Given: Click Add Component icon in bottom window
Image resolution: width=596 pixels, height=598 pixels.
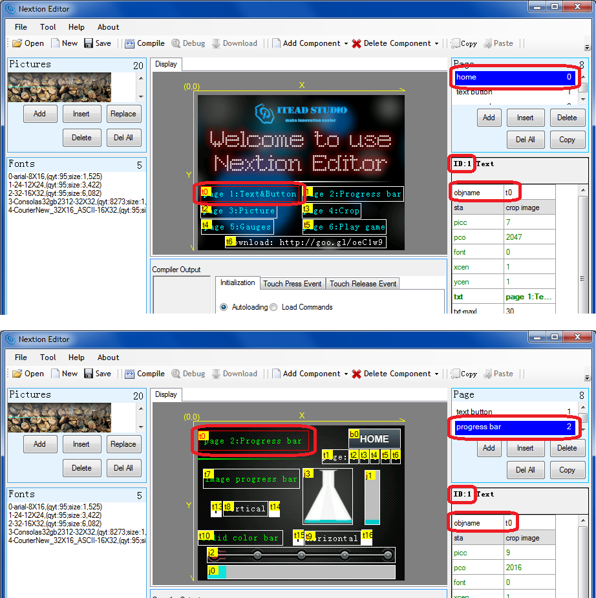Looking at the screenshot, I should point(276,374).
